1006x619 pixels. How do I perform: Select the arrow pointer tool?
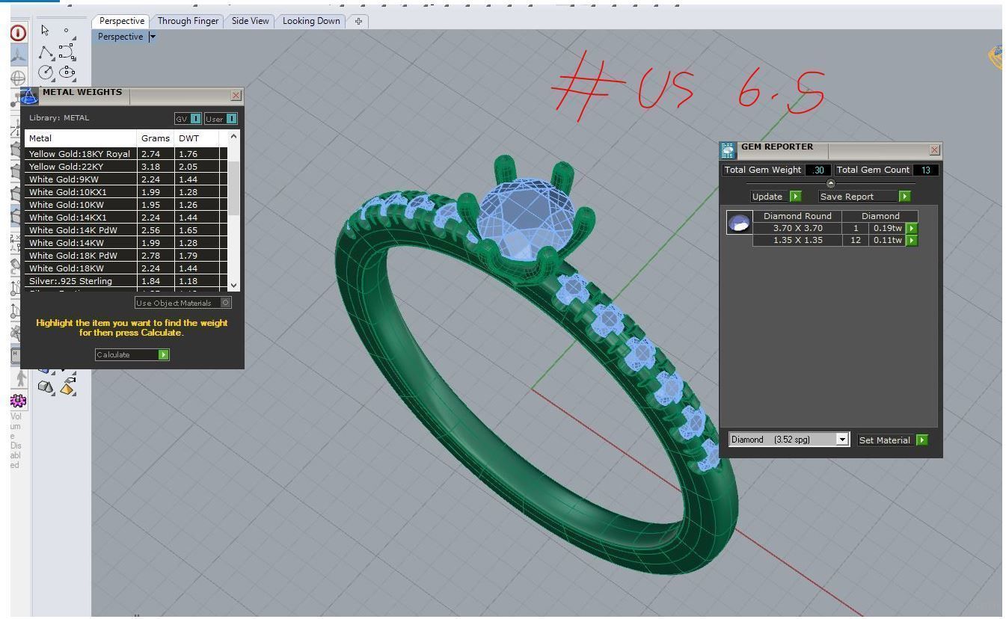(x=46, y=31)
